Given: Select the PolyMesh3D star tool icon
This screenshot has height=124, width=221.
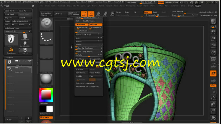Looking at the screenshot, I should (25, 44).
